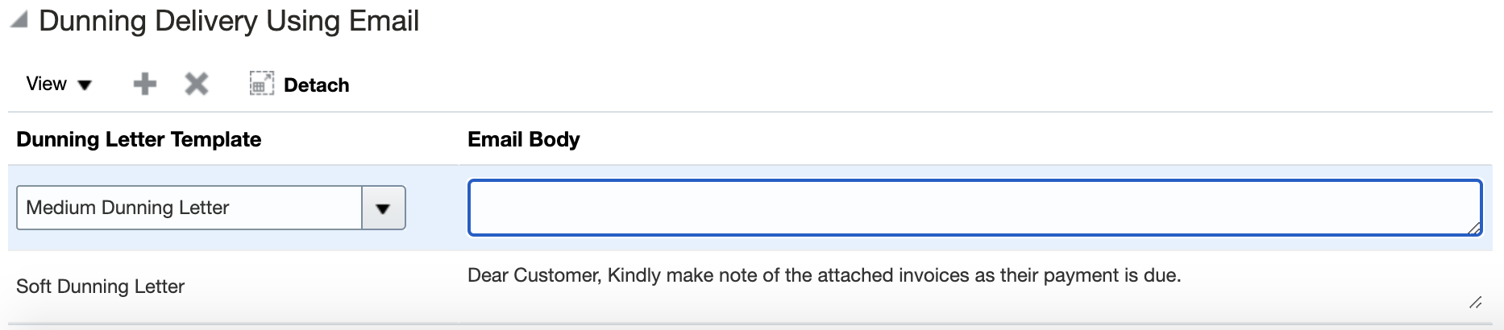Add a new row with the plus icon
1504x330 pixels.
(x=145, y=84)
